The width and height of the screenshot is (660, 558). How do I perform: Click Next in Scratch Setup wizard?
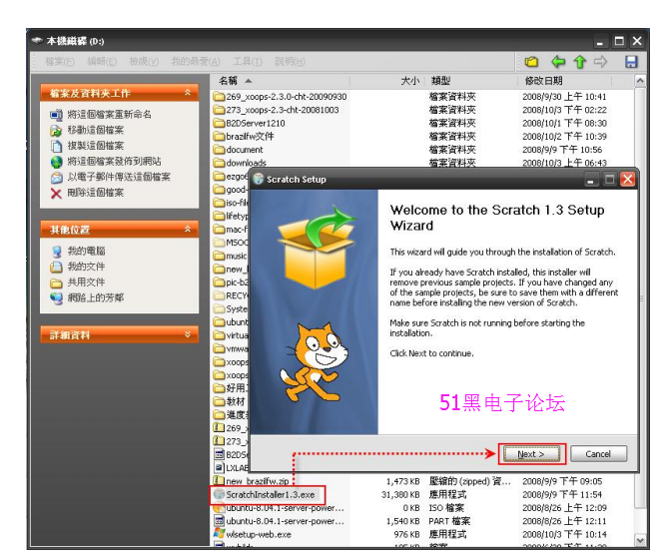click(532, 454)
